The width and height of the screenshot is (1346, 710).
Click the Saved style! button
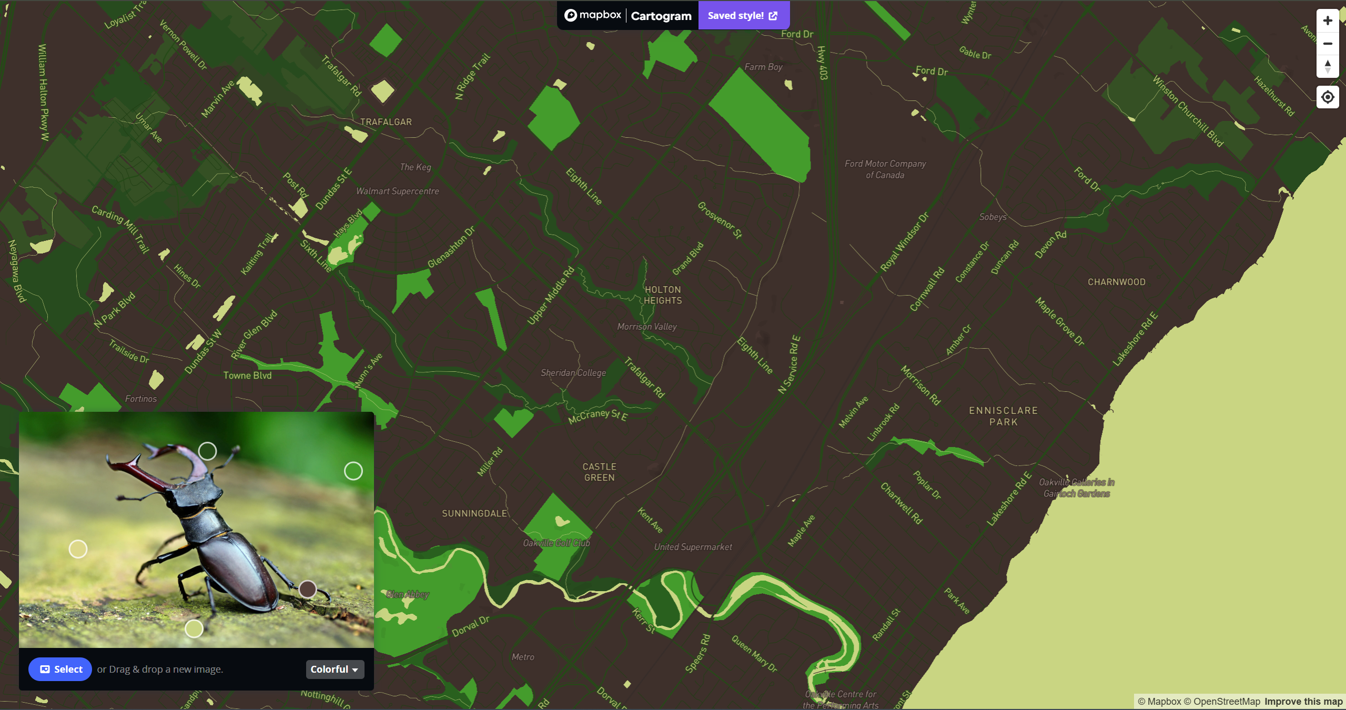pyautogui.click(x=735, y=16)
